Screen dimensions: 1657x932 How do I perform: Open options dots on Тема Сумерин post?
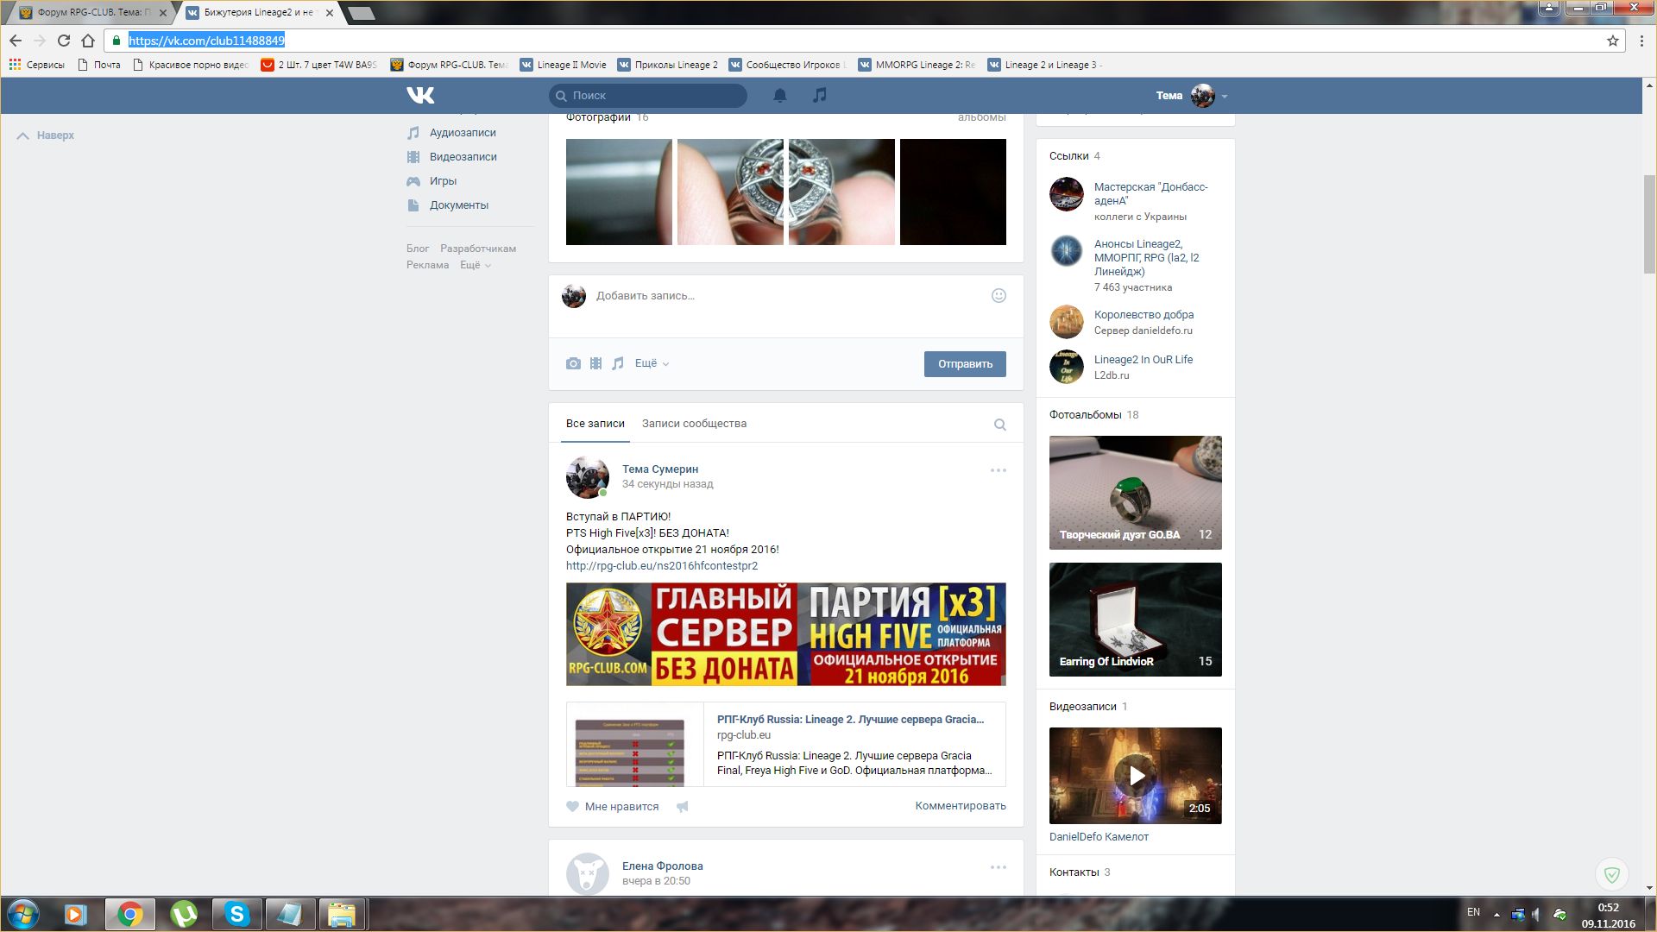tap(999, 470)
